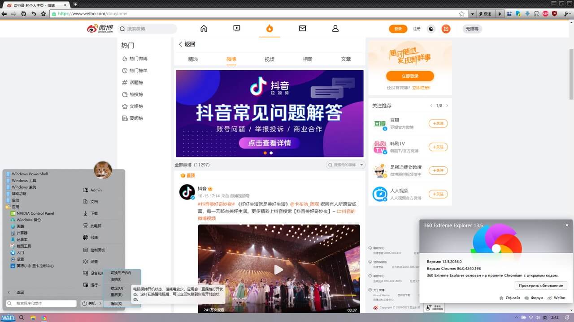Select 热搜榜 in left sidebar
The width and height of the screenshot is (574, 322).
[133, 94]
